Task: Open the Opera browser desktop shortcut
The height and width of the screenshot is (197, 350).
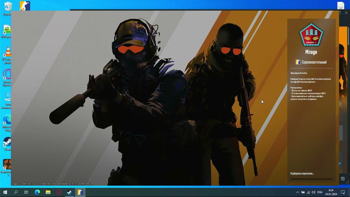Action: pos(7,78)
